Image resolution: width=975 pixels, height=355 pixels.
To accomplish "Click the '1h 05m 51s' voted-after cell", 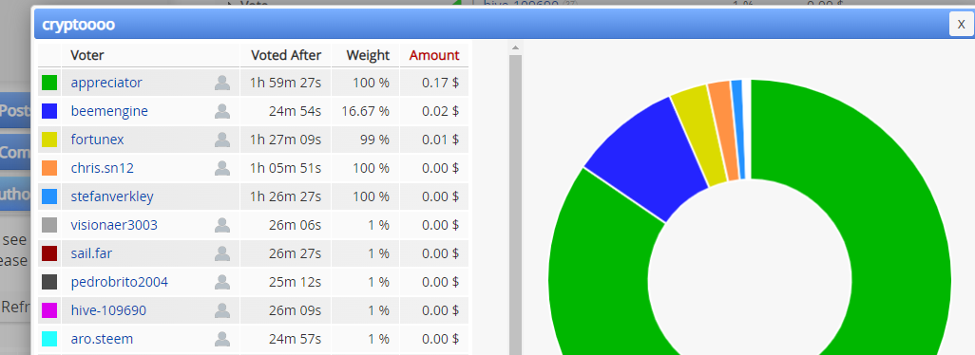I will point(285,168).
